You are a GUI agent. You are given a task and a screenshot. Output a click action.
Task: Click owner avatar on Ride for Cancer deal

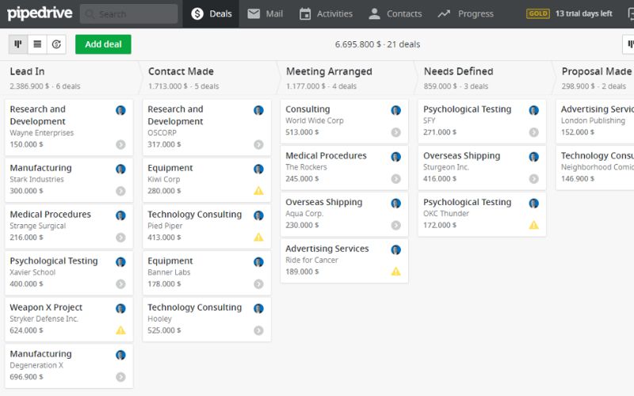tap(395, 249)
